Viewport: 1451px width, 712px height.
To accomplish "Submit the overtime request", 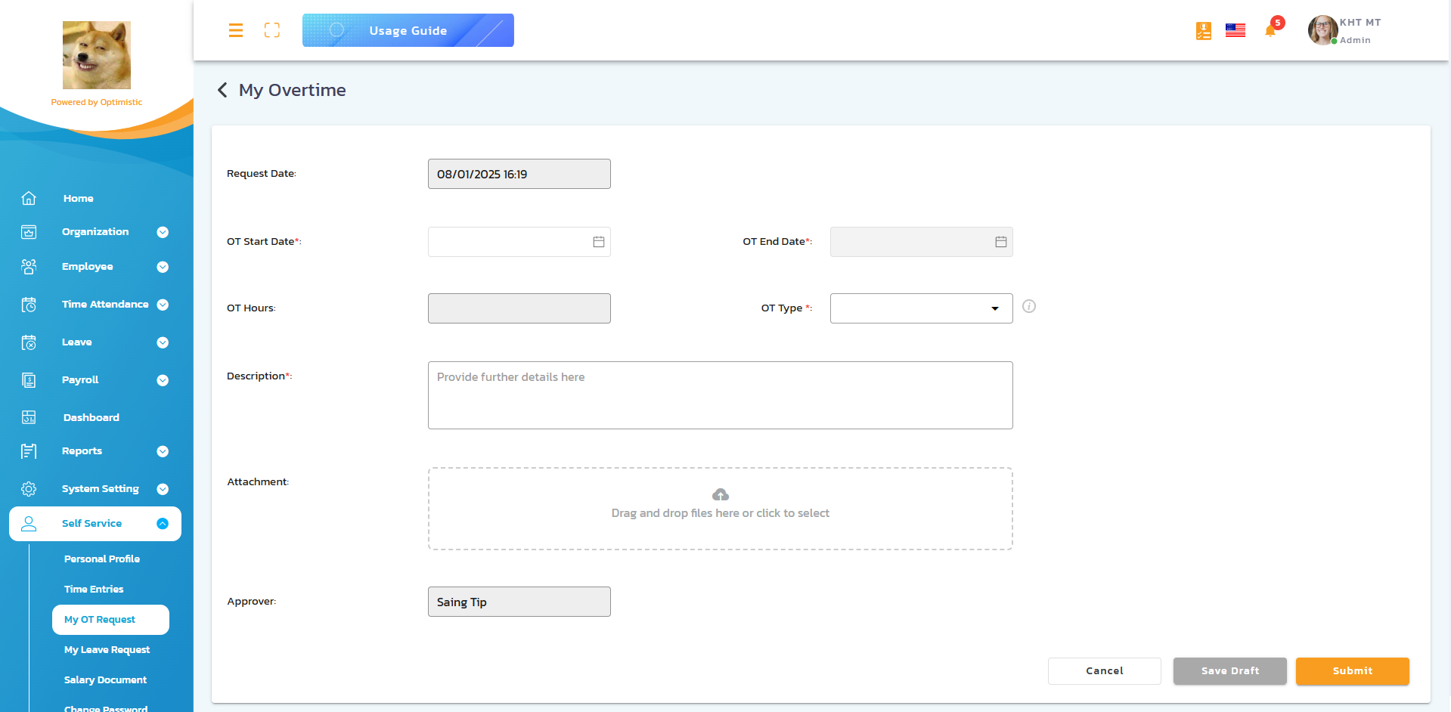I will [1352, 671].
